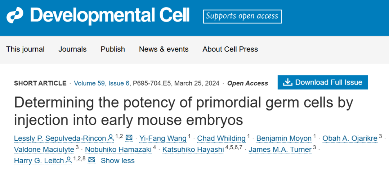Click the Cell Press logo icon
The image size is (389, 169).
(15, 15)
